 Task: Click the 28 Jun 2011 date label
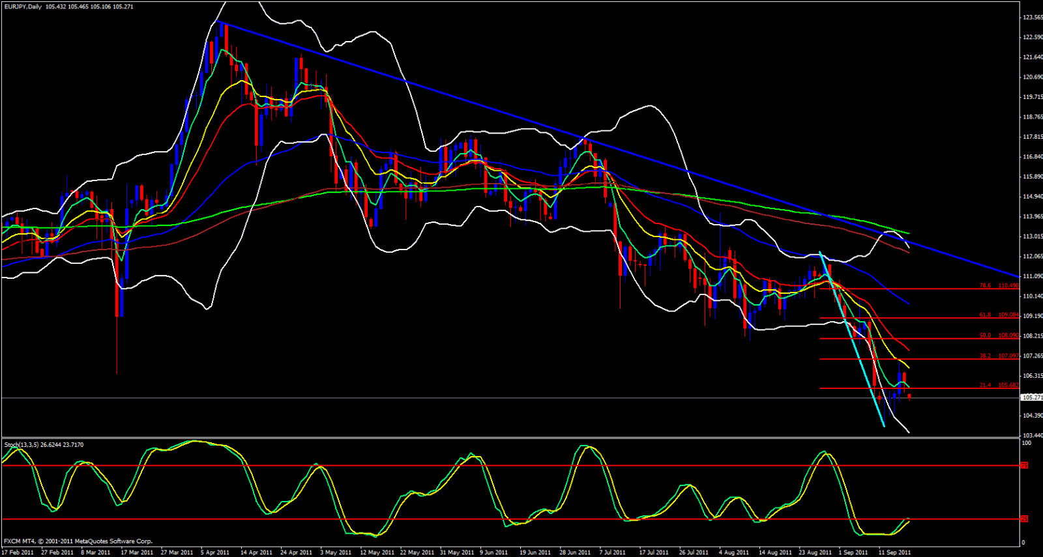point(575,552)
